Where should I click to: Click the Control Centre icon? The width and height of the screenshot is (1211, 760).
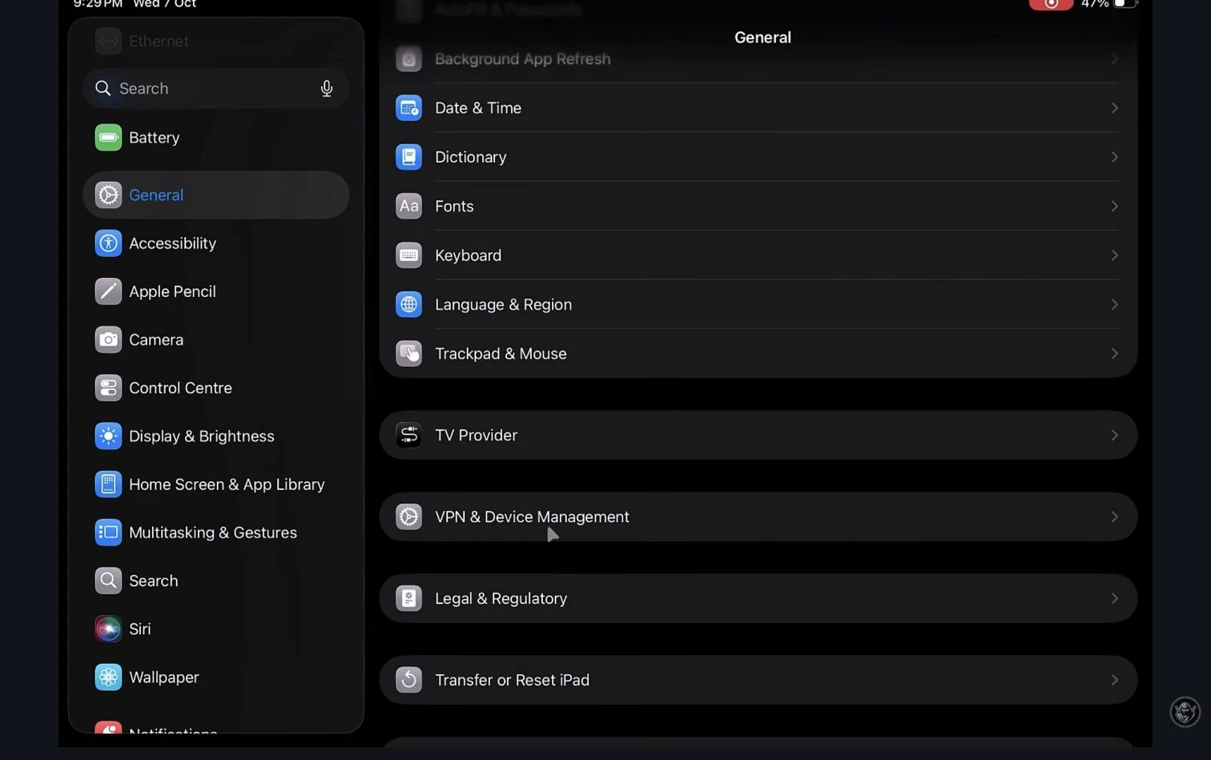108,388
